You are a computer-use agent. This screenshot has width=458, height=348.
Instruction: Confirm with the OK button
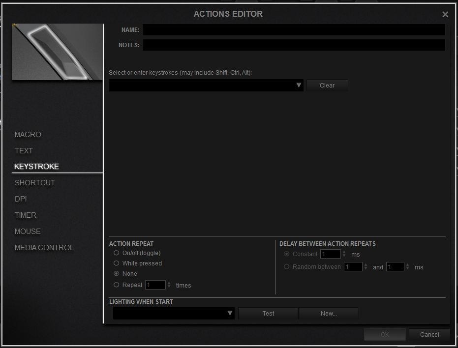385,335
